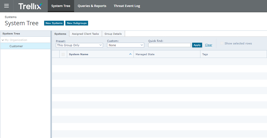Click the Clear link
This screenshot has width=267, height=138.
tap(208, 45)
